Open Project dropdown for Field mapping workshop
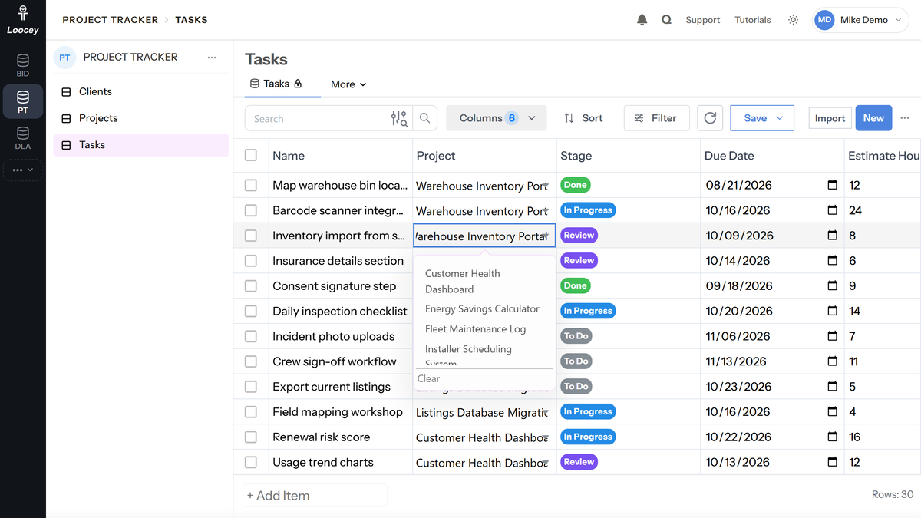 click(546, 412)
